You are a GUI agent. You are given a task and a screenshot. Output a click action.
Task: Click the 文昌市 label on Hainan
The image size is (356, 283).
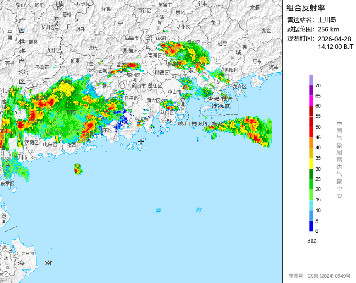[x=28, y=253]
